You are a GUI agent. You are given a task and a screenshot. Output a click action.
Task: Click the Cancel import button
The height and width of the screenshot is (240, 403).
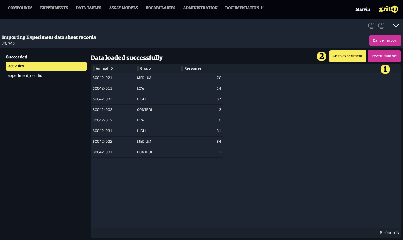[x=385, y=40]
